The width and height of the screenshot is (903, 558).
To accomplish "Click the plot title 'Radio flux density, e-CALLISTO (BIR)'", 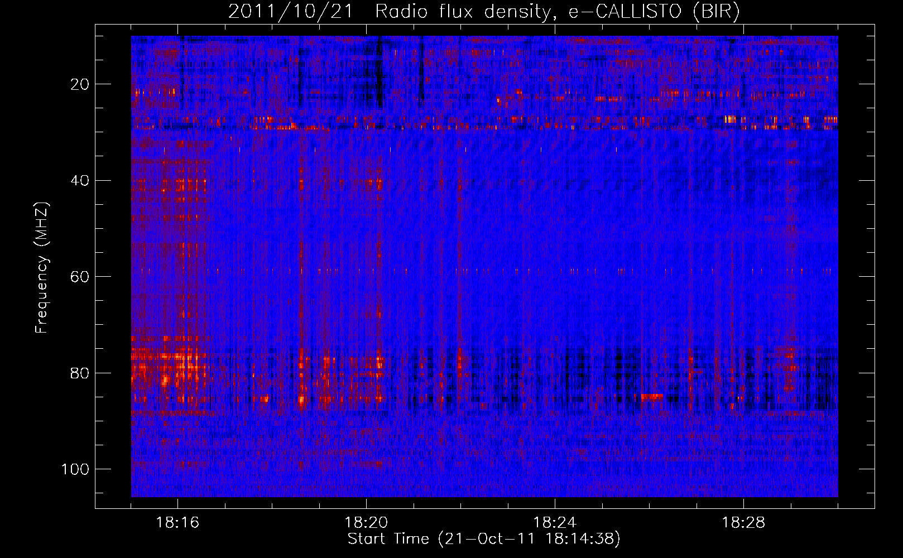I will 557,12.
